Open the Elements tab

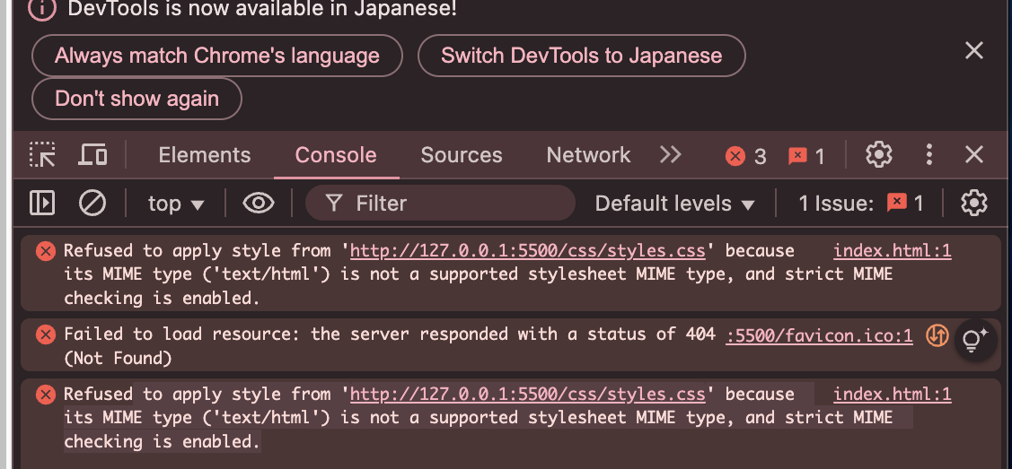pyautogui.click(x=205, y=155)
